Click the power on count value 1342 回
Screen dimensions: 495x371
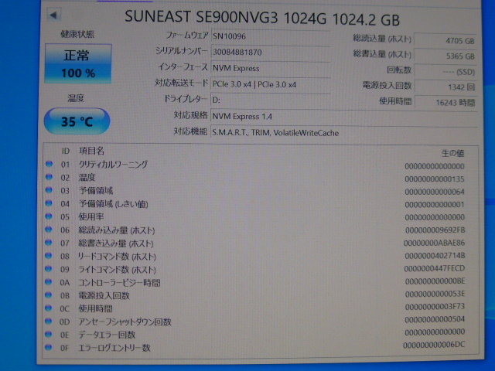coord(445,87)
